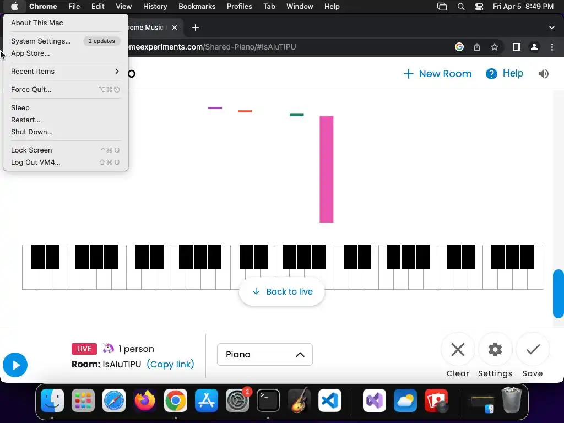Open Spotlight search in menu bar
Viewport: 564px width, 423px height.
pos(461,7)
